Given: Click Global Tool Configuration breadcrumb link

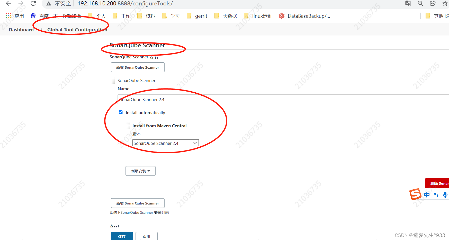Looking at the screenshot, I should pos(77,30).
